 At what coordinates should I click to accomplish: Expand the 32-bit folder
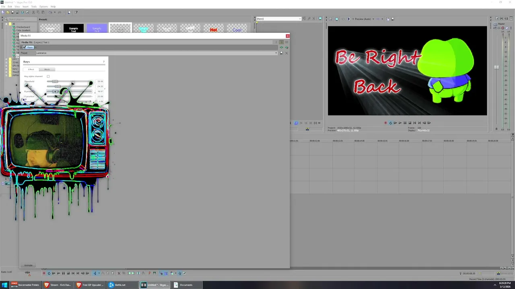(x=6, y=63)
